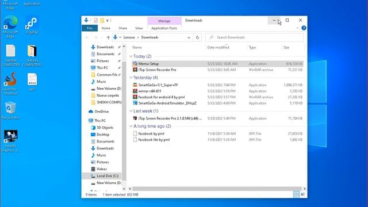
Task: Select the Recycle Bin desktop icon
Action: pyautogui.click(x=10, y=110)
